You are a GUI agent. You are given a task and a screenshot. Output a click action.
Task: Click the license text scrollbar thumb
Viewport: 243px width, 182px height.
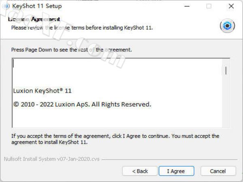click(226, 70)
